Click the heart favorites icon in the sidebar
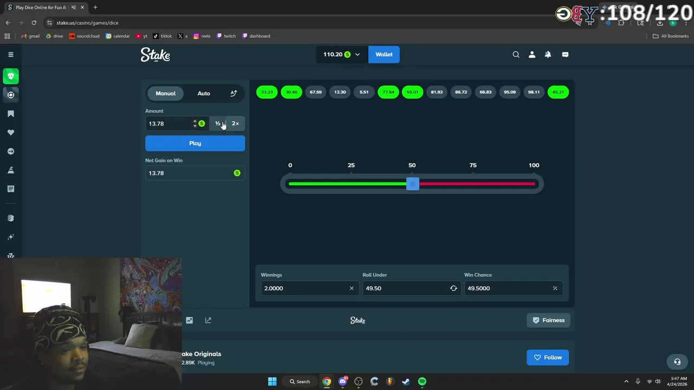Image resolution: width=694 pixels, height=390 pixels. pyautogui.click(x=11, y=133)
